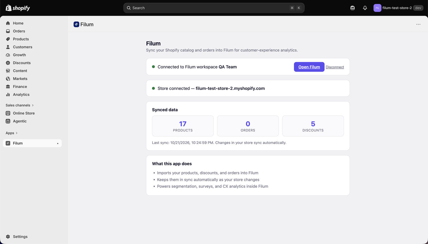The height and width of the screenshot is (244, 428).
Task: Click the 5 Discounts synced card
Action: pyautogui.click(x=313, y=126)
